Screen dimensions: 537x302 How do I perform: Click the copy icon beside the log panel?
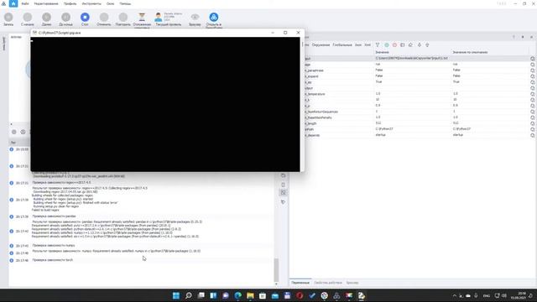point(283,175)
